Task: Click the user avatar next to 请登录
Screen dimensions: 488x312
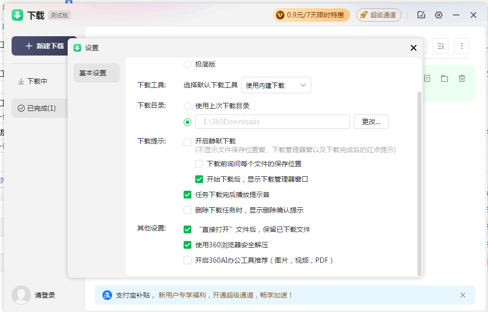Action: 21,295
